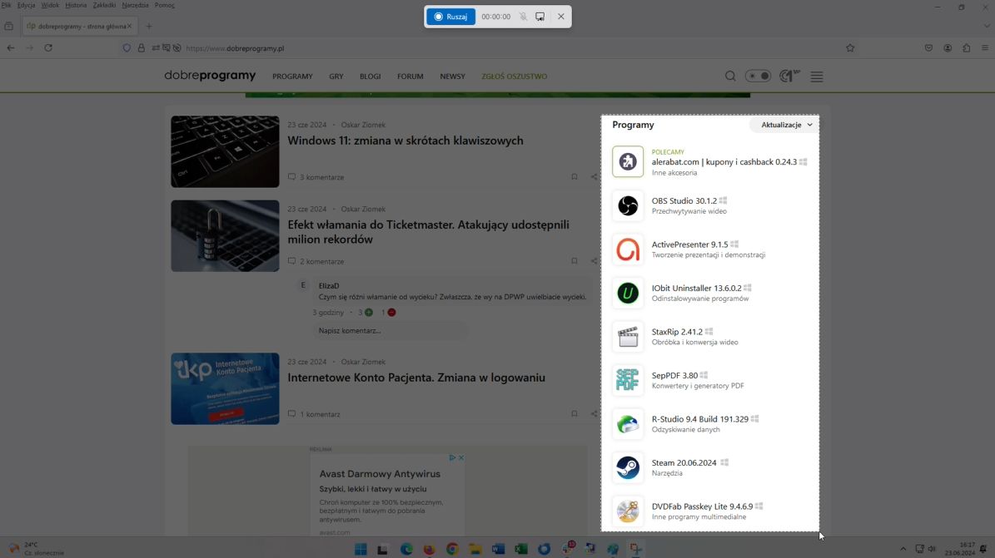Expand hidden system tray icons
This screenshot has height=558, width=995.
904,548
